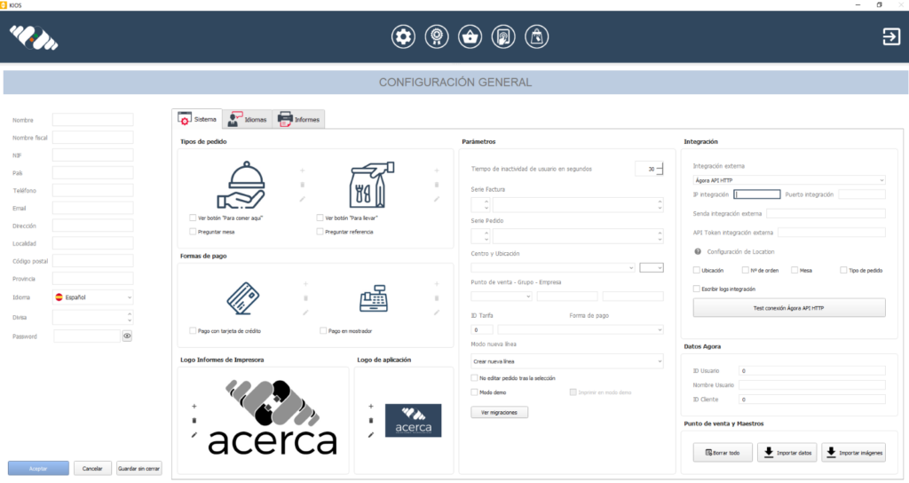
Task: Add an application logo with plus icon
Action: click(371, 407)
